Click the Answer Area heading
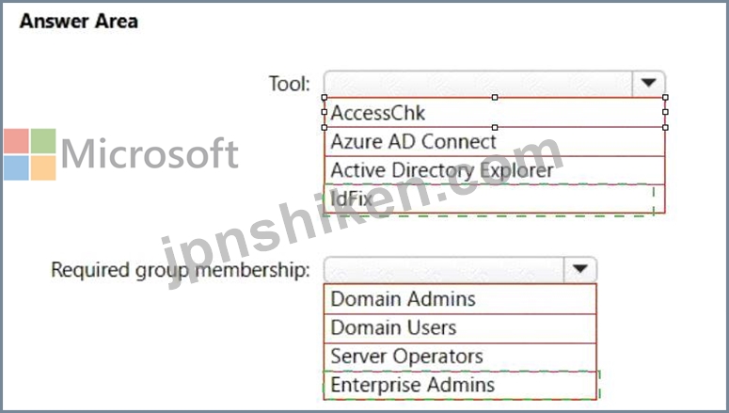Image resolution: width=729 pixels, height=413 pixels. (79, 22)
